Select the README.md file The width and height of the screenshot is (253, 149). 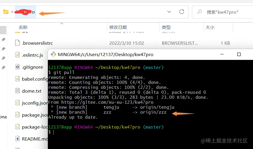pos(35,139)
